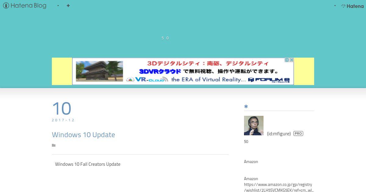Screen dimensions: 366x192
Task: Open the user menu dropdown near Hatena logo
Action: click(x=335, y=6)
